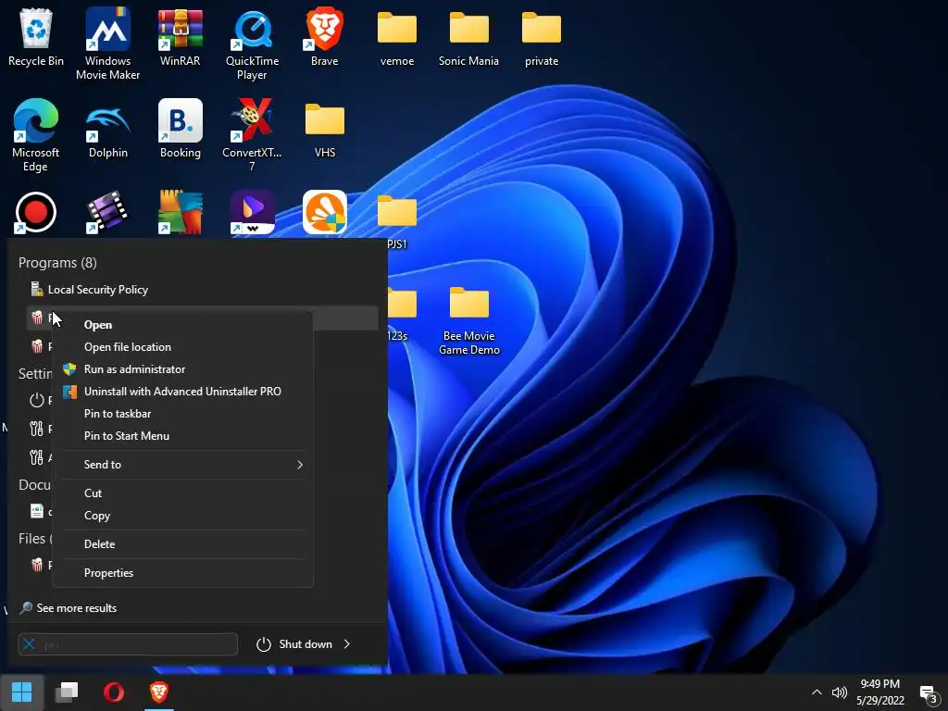This screenshot has width=948, height=711.
Task: Click the Programs (8) heading
Action: tap(57, 263)
